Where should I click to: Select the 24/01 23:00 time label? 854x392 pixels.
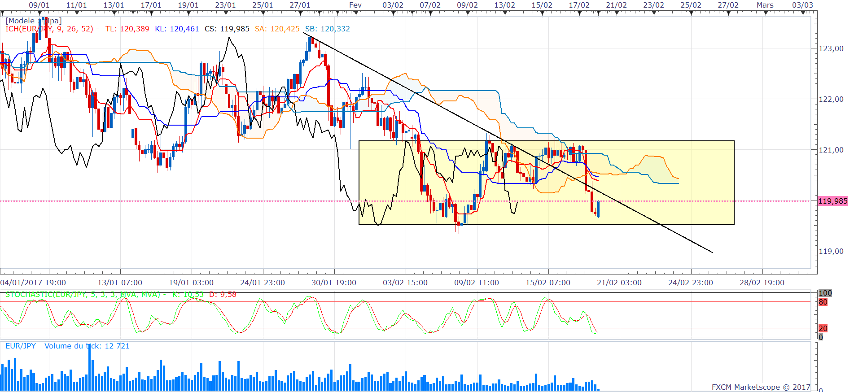(263, 283)
